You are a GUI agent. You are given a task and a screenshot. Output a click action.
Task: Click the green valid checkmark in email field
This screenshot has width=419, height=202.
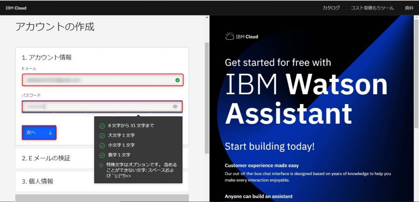pyautogui.click(x=178, y=80)
